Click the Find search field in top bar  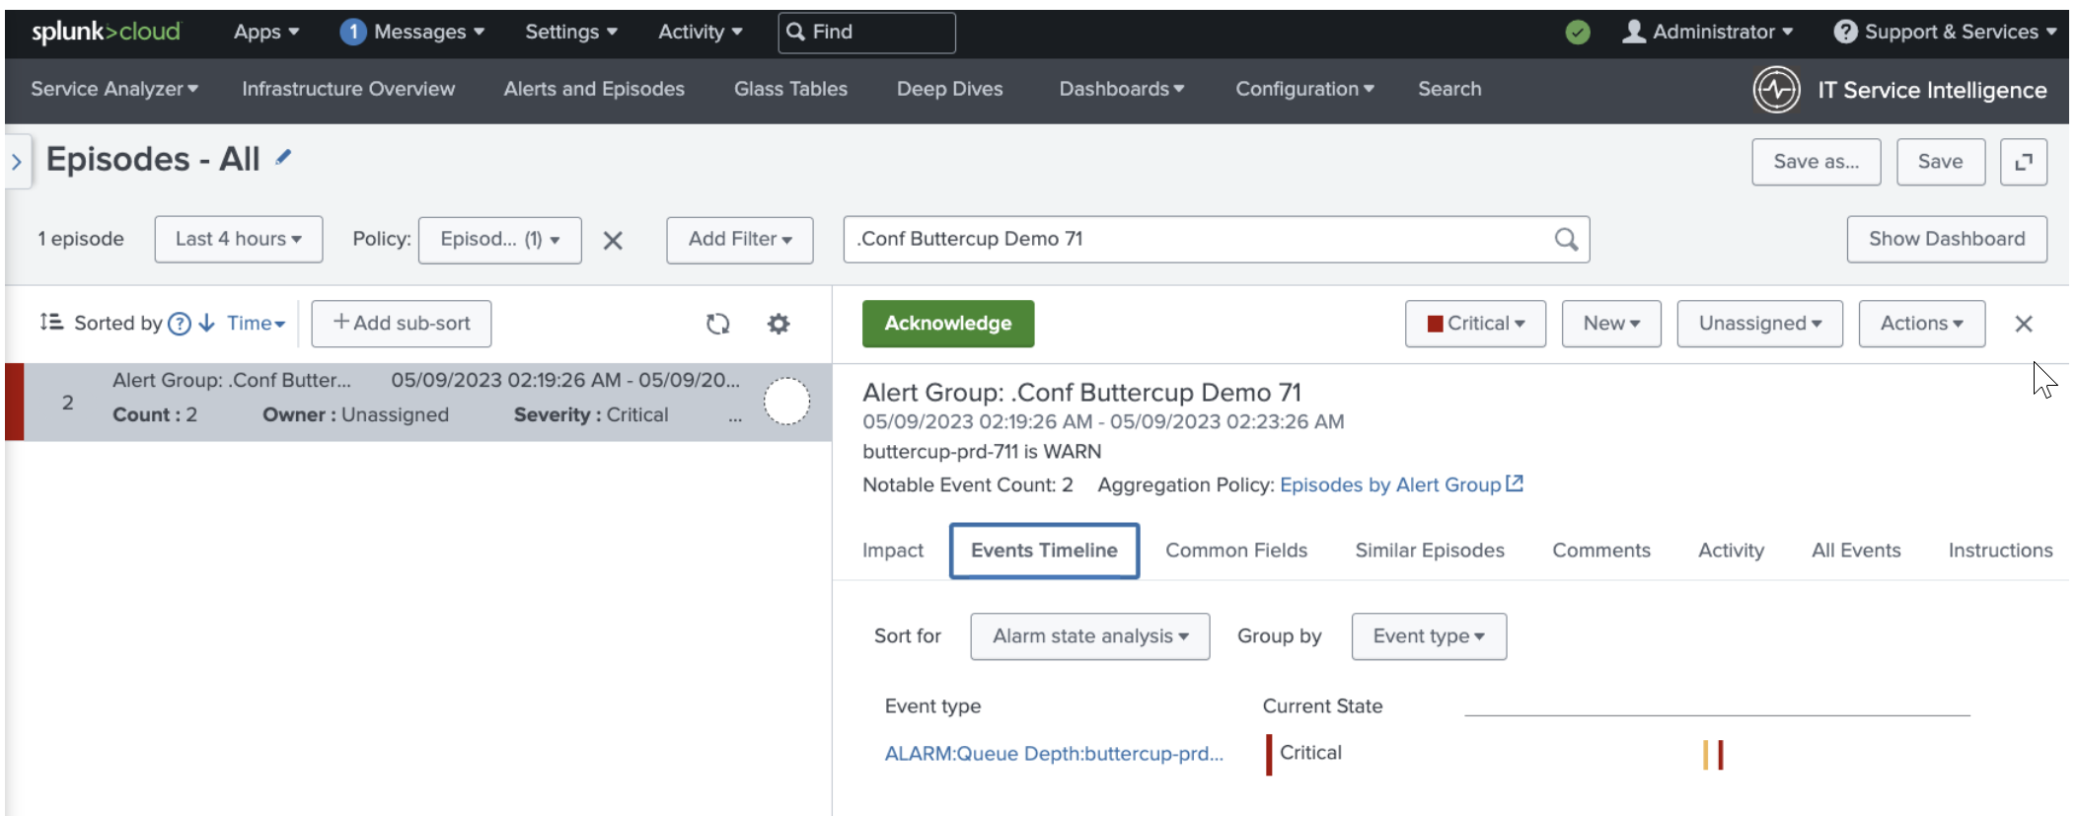click(x=866, y=33)
